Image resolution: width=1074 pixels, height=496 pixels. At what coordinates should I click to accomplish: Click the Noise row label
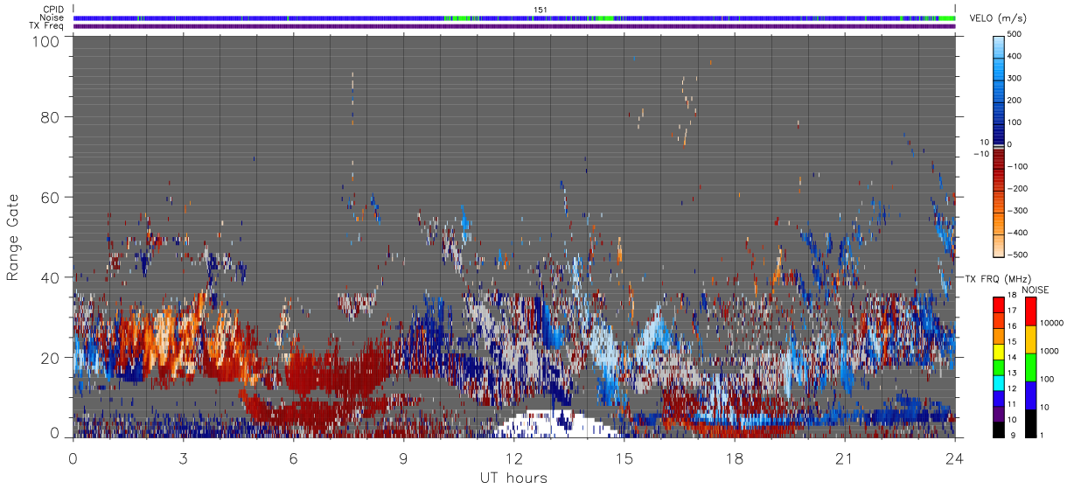coord(52,17)
